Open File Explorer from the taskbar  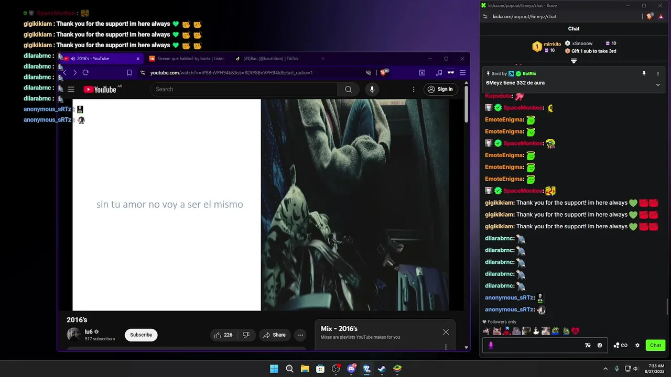coord(305,369)
